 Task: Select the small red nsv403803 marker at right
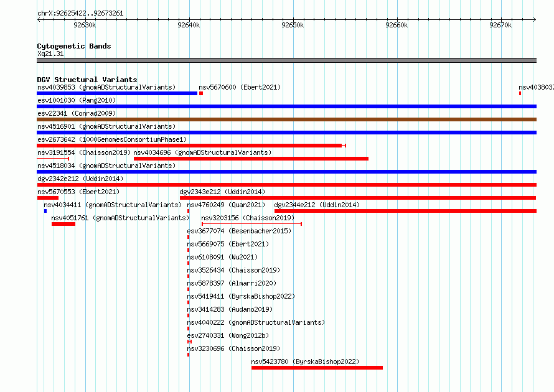click(x=520, y=93)
